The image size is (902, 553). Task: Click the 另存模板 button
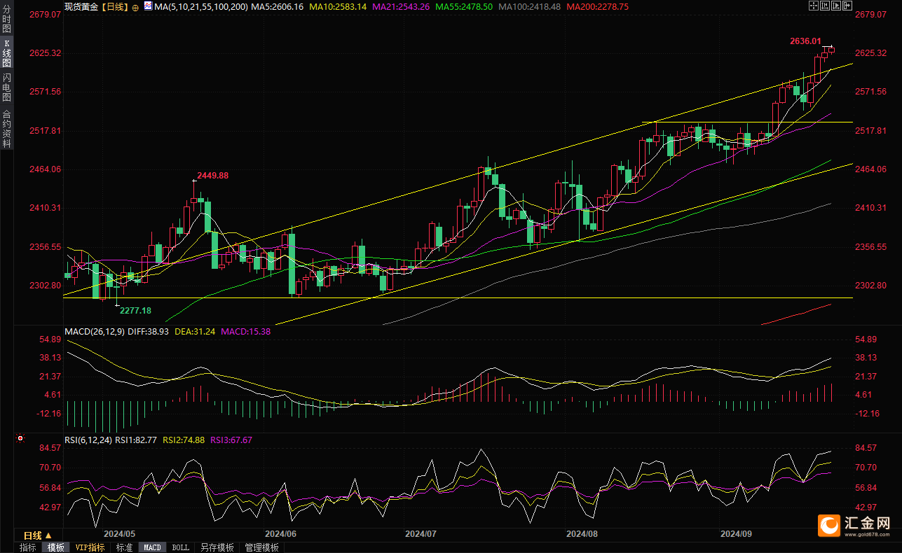(x=217, y=547)
